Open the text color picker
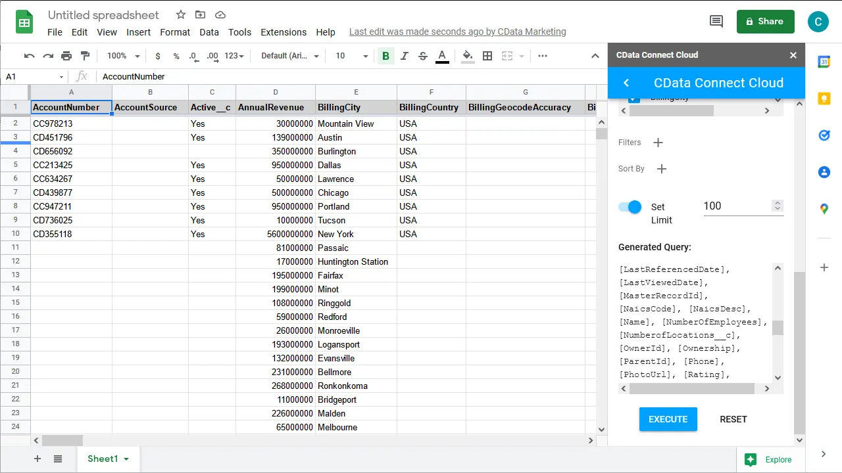This screenshot has height=473, width=842. (x=442, y=56)
